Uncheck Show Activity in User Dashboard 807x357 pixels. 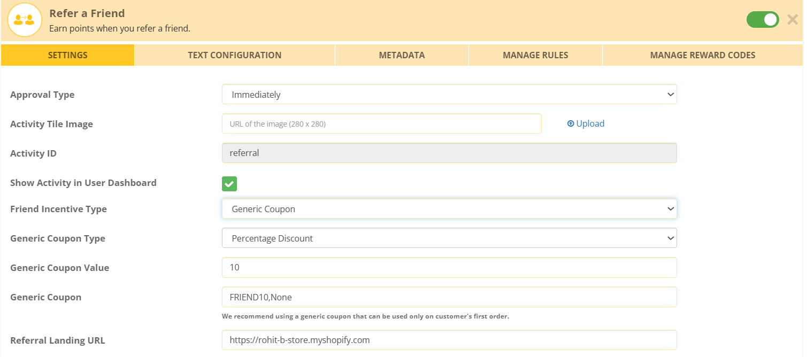(x=229, y=184)
